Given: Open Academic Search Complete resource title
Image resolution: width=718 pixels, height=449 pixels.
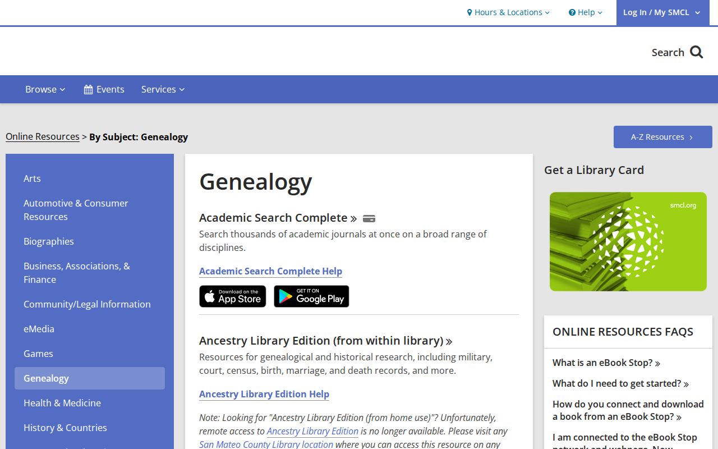Looking at the screenshot, I should (x=278, y=218).
